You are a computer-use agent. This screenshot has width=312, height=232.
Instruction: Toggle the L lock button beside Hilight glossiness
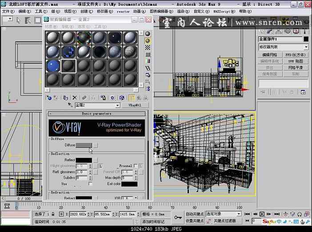click(101, 166)
